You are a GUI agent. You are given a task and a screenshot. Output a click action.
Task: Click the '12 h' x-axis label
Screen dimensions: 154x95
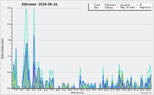(82, 90)
